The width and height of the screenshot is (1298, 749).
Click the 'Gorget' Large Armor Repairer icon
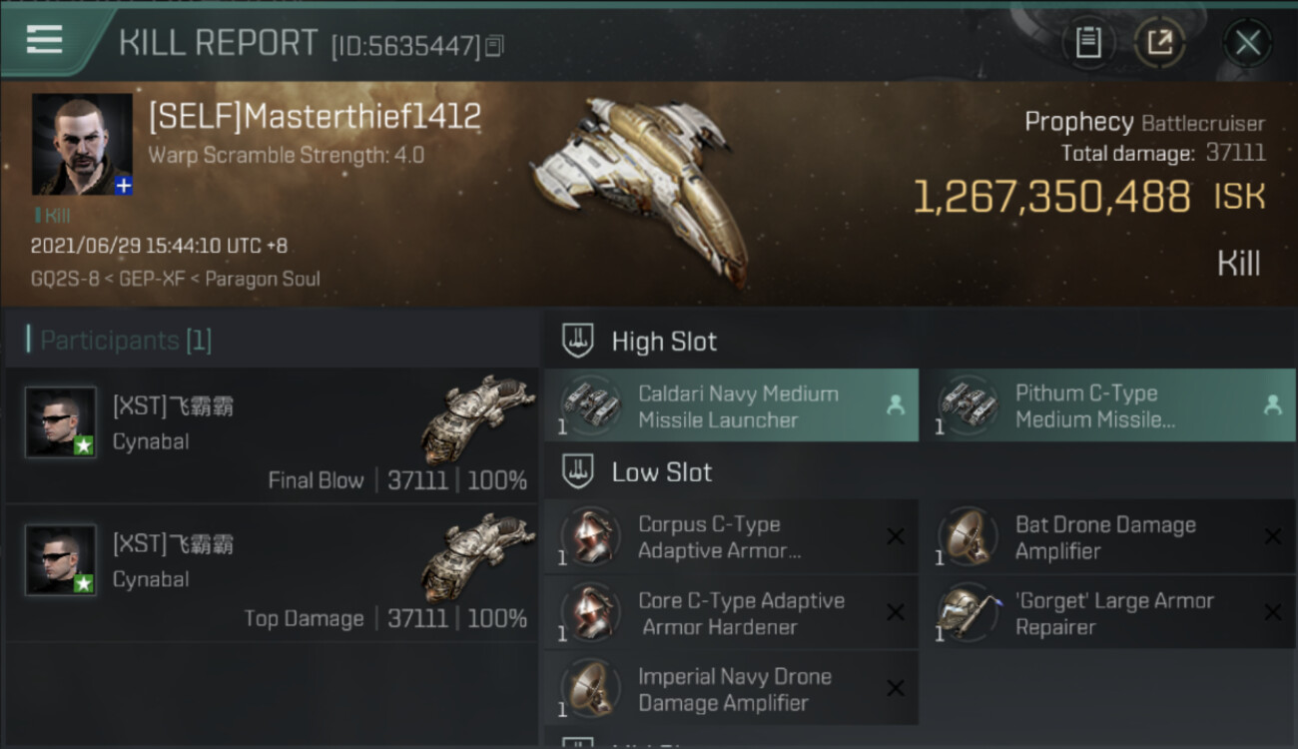tap(969, 612)
